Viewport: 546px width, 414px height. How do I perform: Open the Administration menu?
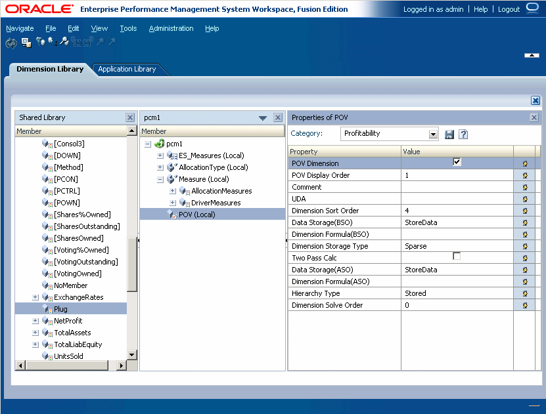[x=171, y=28]
